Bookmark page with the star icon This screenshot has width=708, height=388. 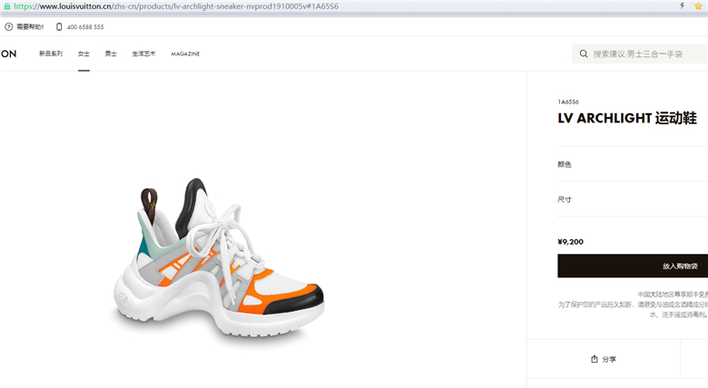click(x=699, y=5)
